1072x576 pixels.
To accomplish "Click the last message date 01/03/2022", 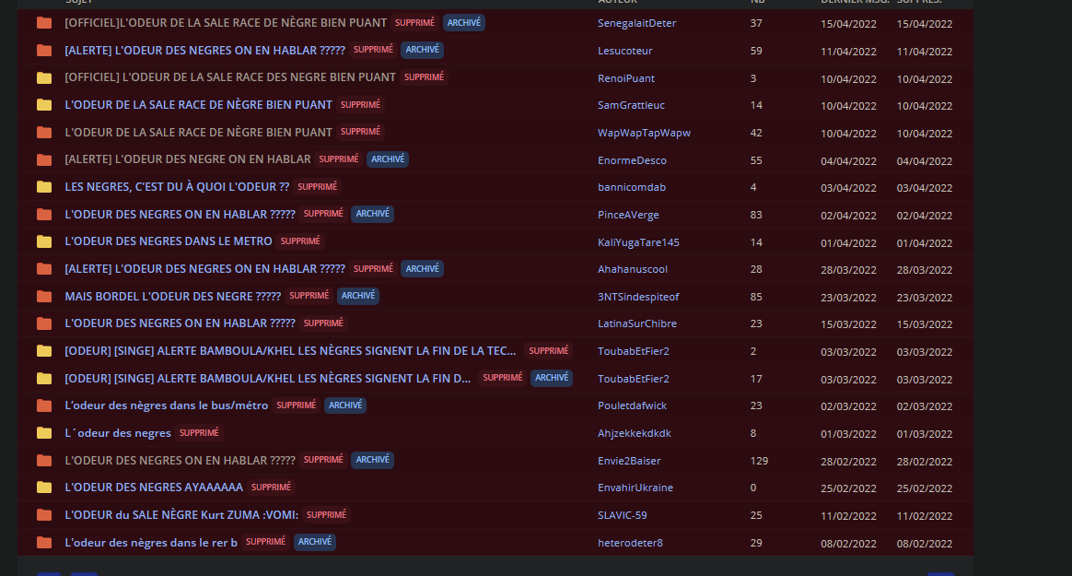I will 848,434.
